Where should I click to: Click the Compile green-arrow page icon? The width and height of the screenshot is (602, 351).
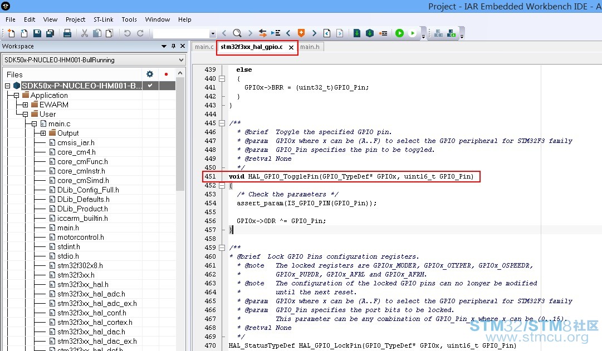pos(356,33)
